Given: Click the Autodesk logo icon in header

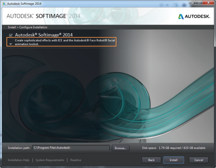Looking at the screenshot, I should coord(181,16).
